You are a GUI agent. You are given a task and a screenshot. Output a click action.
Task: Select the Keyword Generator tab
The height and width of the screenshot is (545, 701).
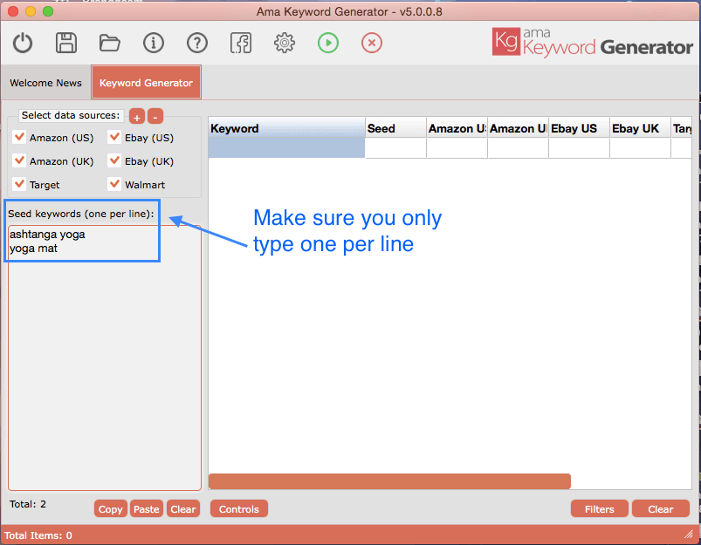tap(146, 83)
